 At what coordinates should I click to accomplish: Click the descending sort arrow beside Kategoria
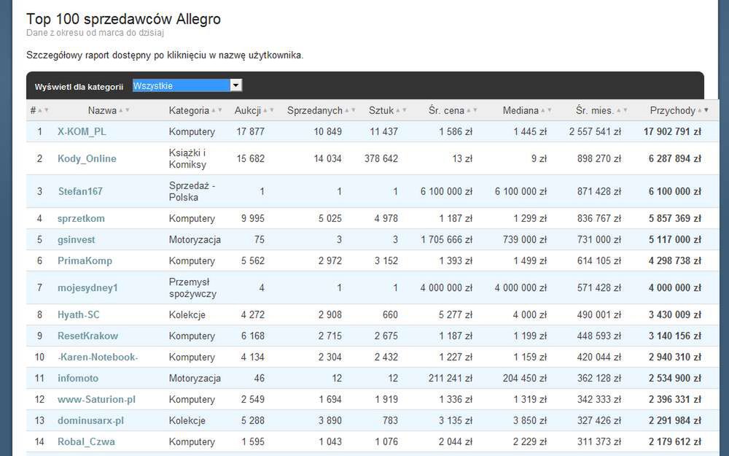click(x=220, y=111)
